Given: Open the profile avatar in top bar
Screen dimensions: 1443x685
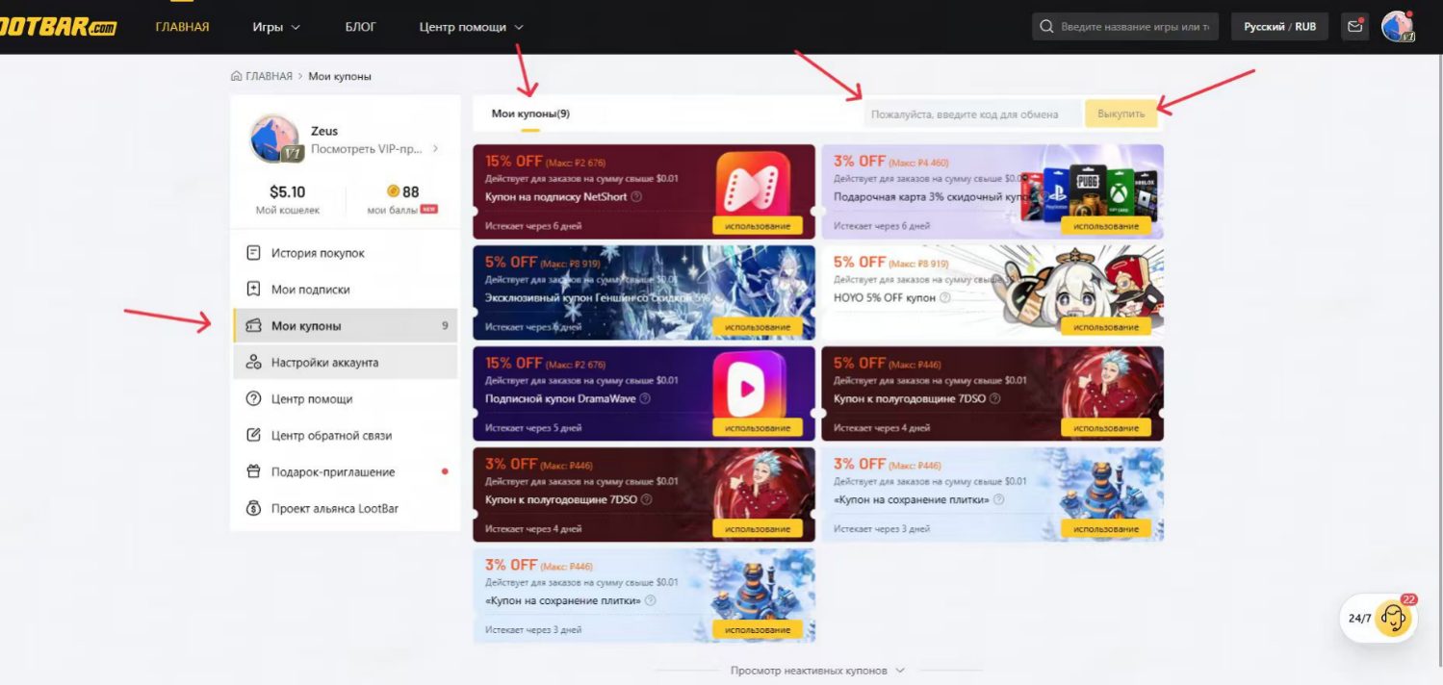Looking at the screenshot, I should click(1397, 27).
